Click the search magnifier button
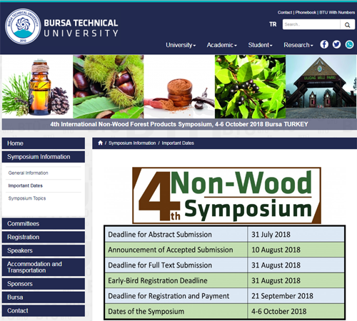 (348, 25)
